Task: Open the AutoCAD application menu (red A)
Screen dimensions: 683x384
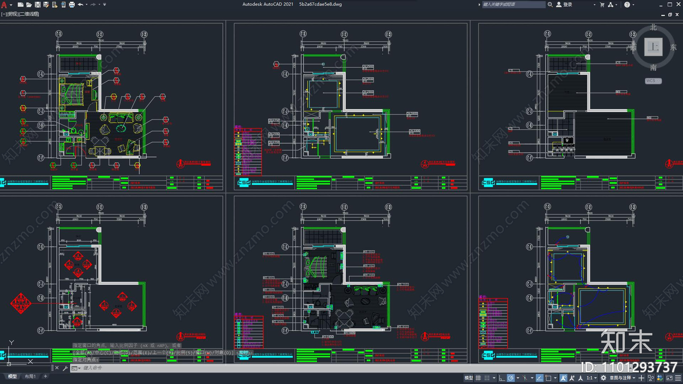Action: point(4,5)
